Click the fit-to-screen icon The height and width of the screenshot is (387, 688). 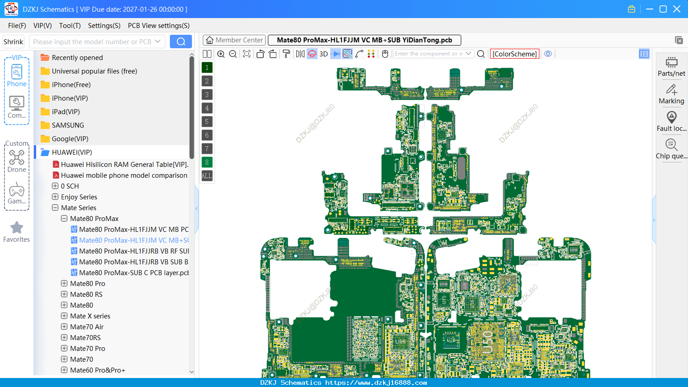click(247, 54)
